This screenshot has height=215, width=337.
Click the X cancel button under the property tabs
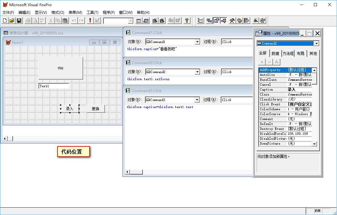click(x=262, y=62)
